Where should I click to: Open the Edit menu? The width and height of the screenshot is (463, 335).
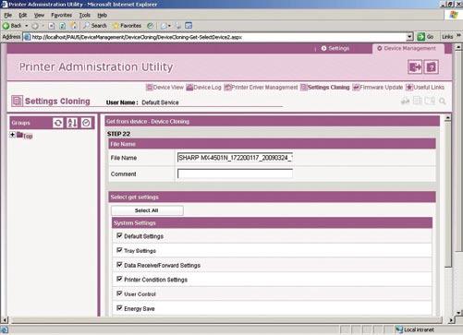pyautogui.click(x=23, y=15)
